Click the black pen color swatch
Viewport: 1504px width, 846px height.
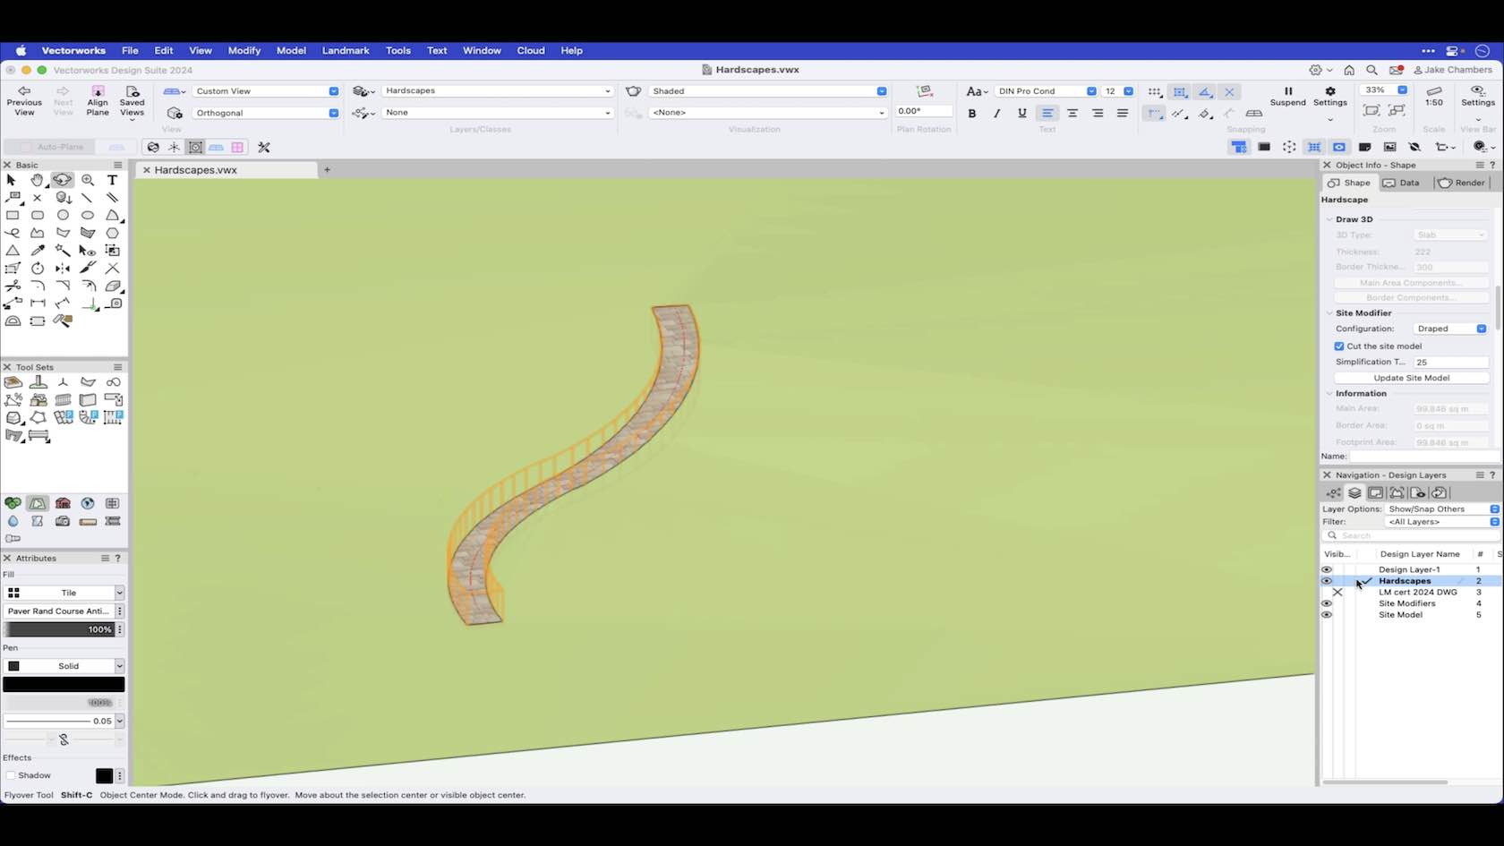64,684
